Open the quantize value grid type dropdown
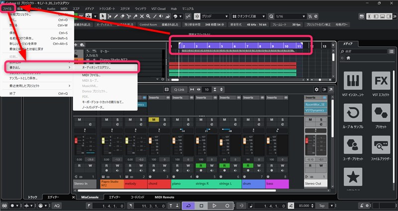The height and width of the screenshot is (211, 398). [x=249, y=16]
